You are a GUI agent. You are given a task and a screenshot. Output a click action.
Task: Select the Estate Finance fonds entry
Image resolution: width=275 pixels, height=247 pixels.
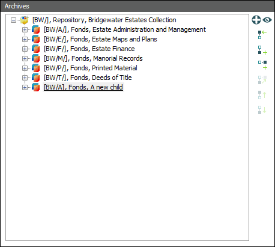coord(89,49)
